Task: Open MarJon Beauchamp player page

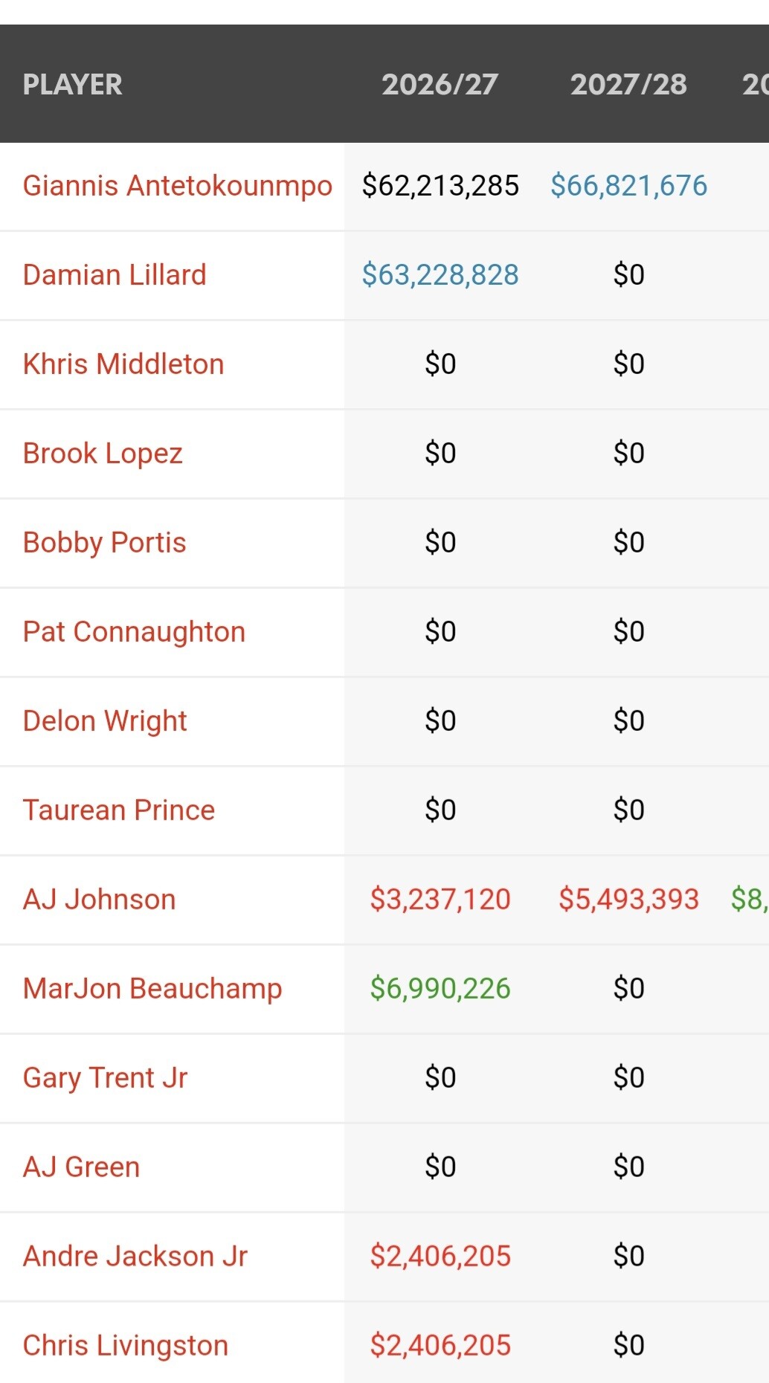Action: point(152,989)
